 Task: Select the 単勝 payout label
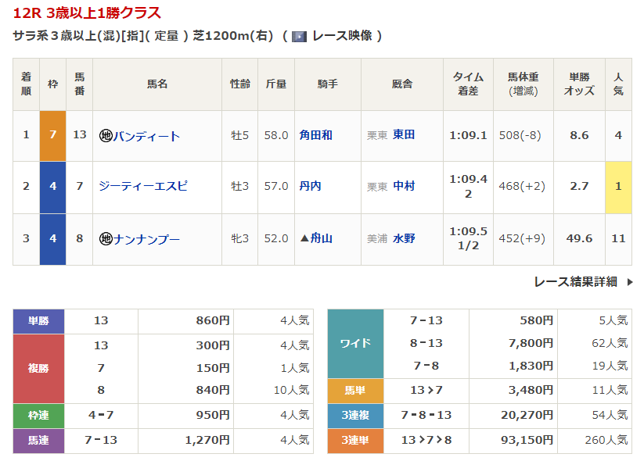[38, 321]
